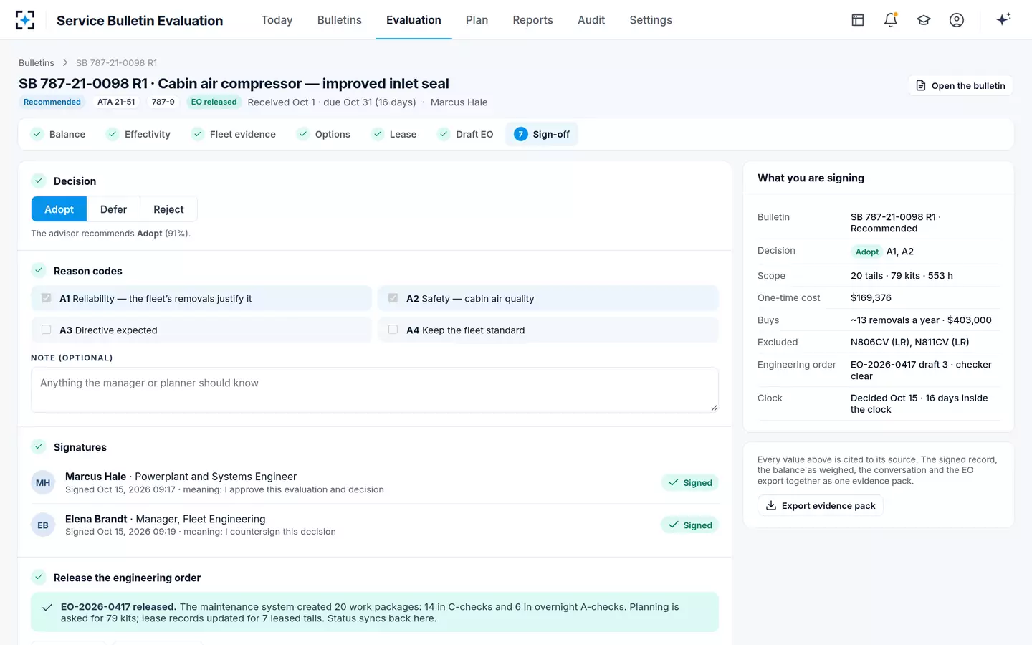Click Export evidence pack button
The image size is (1032, 645).
tap(821, 505)
